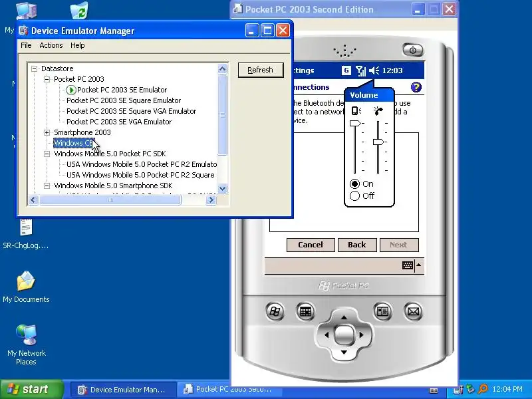Collapse the Datastore tree node
This screenshot has height=399, width=532.
(35, 68)
